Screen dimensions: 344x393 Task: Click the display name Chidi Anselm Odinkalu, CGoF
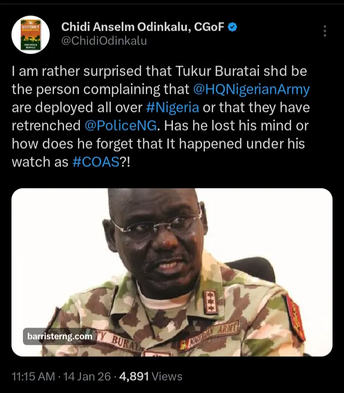(143, 28)
